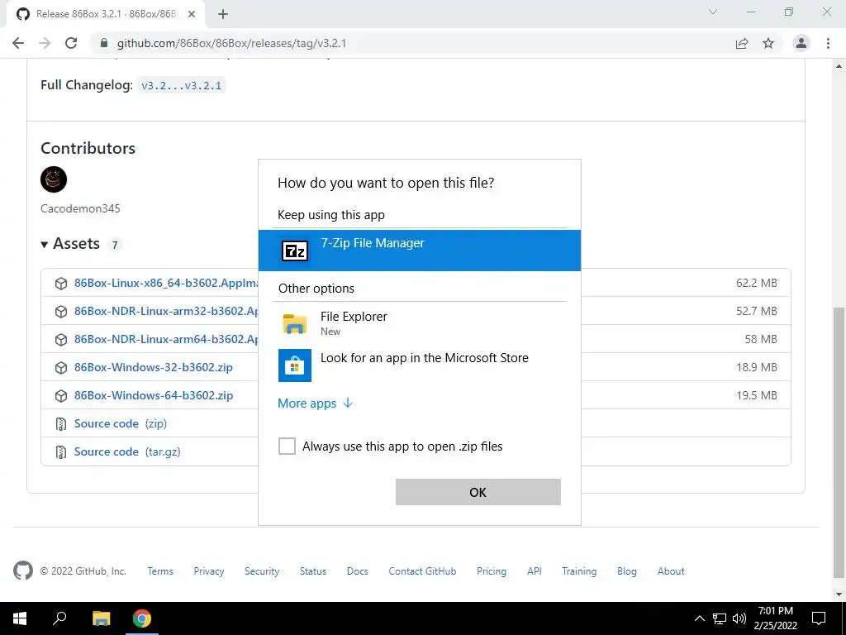
Task: Click zip file icon beside Source code (zip)
Action: 61,424
